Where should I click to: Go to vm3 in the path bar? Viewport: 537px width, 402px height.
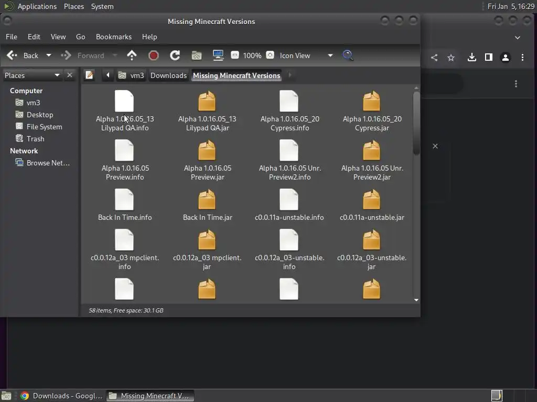click(x=131, y=75)
